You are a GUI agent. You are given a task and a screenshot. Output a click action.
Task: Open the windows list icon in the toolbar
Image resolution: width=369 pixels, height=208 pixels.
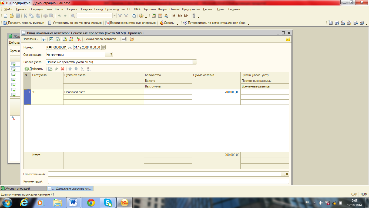tap(133, 16)
